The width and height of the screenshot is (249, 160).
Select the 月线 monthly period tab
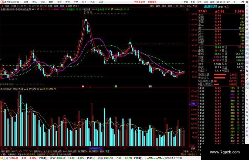(62, 6)
